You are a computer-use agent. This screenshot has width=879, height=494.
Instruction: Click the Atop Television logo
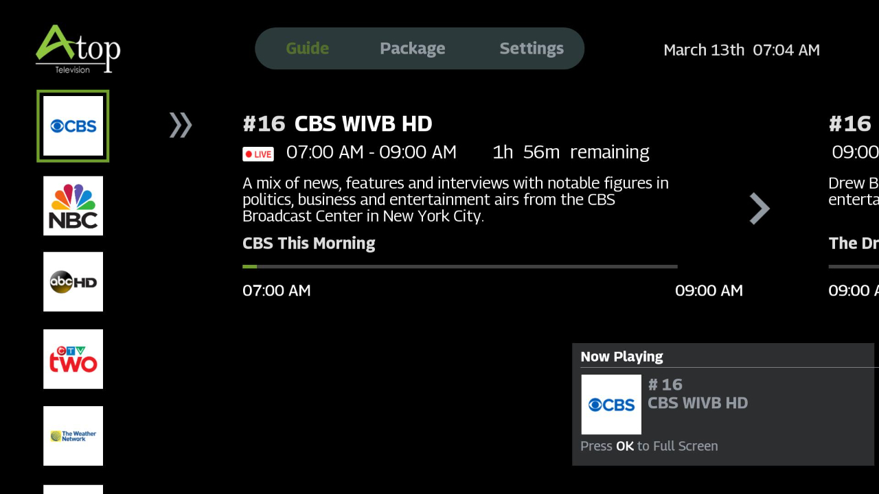point(78,48)
